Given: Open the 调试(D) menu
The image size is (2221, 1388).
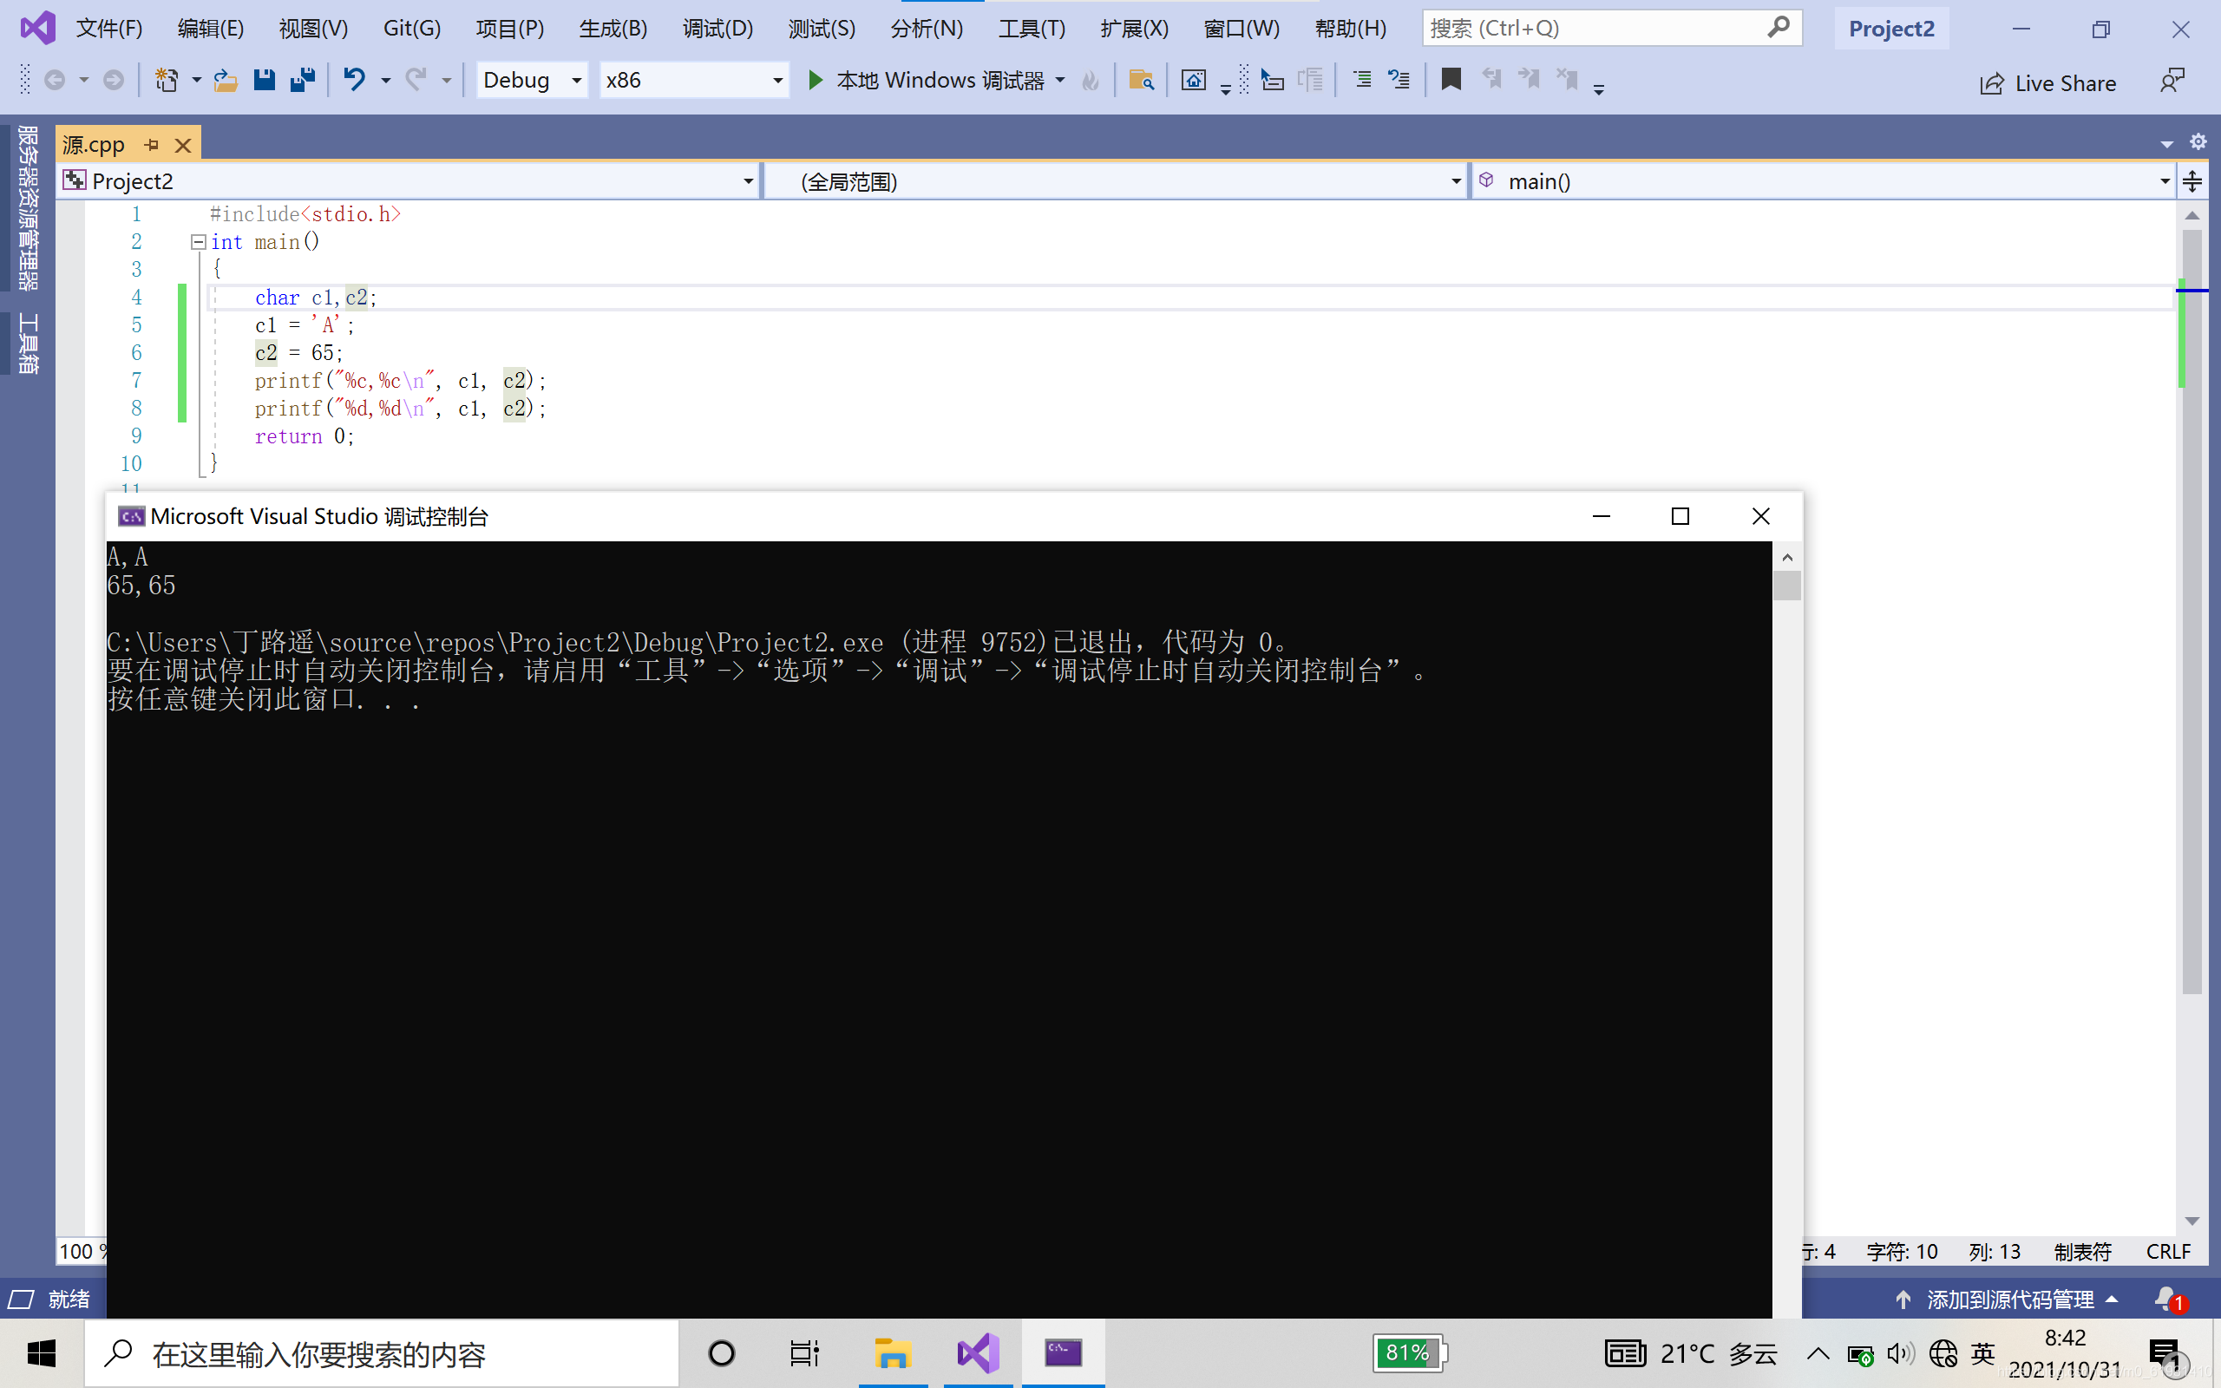Looking at the screenshot, I should pos(717,29).
